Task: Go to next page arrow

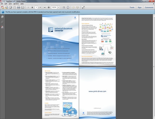Action: [32, 7]
